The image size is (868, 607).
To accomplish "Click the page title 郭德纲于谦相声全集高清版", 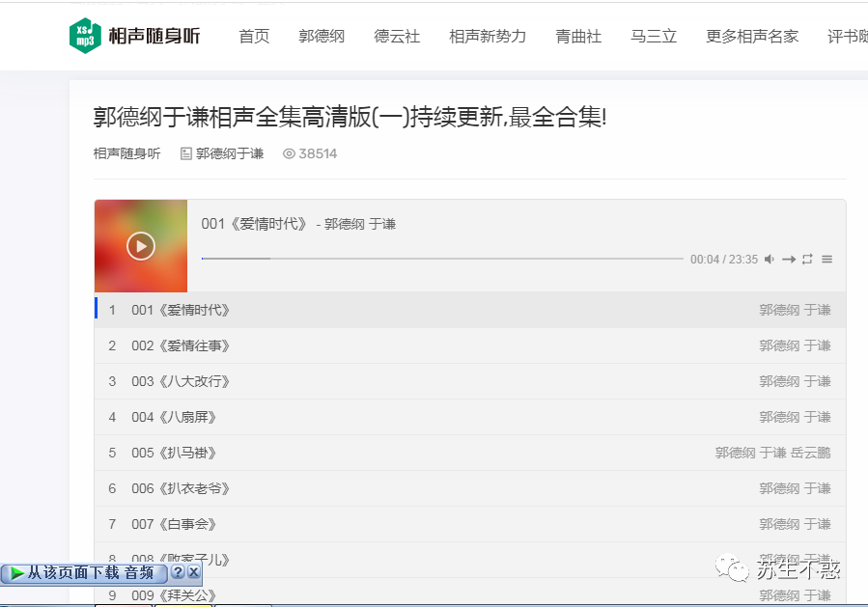I will pos(350,118).
